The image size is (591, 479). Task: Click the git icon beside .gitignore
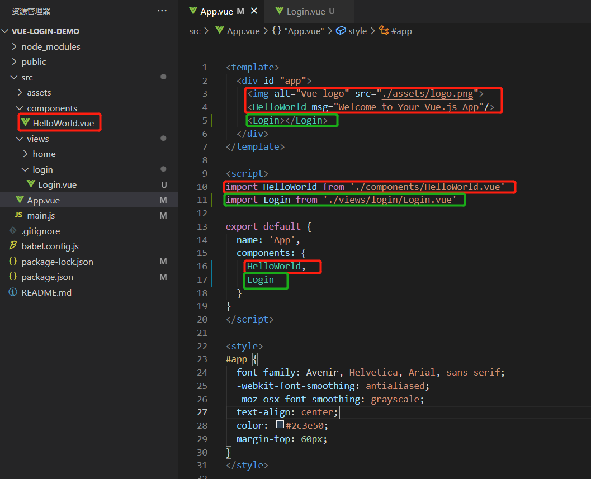click(13, 230)
